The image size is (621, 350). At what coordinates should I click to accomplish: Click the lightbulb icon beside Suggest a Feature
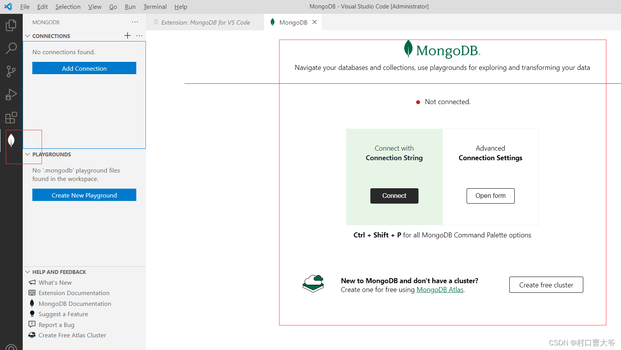click(x=32, y=314)
